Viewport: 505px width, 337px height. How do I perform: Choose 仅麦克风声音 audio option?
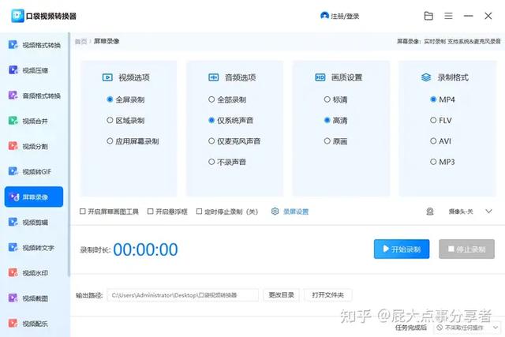coord(211,140)
